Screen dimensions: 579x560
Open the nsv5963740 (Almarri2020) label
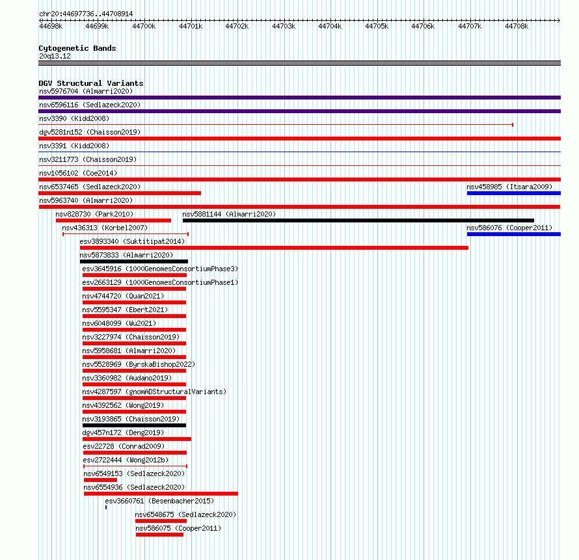(x=86, y=200)
